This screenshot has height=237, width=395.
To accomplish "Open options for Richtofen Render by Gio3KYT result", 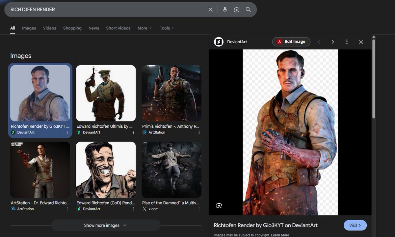I will 68,132.
